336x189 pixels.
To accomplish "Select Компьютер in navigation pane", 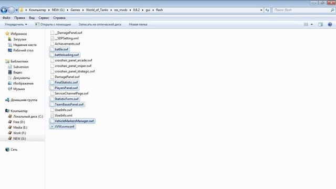I will click(x=16, y=111).
